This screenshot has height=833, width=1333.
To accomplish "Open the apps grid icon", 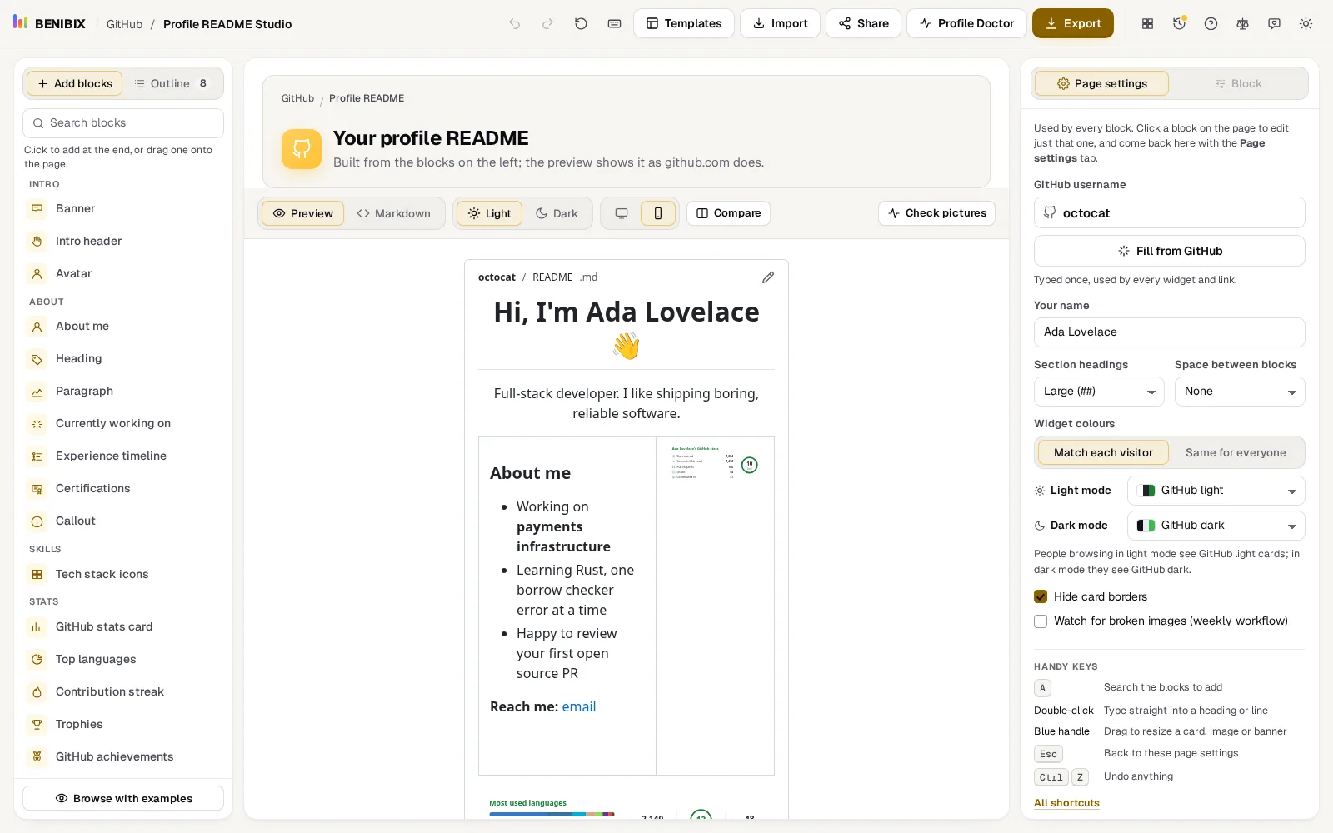I will 1147,23.
